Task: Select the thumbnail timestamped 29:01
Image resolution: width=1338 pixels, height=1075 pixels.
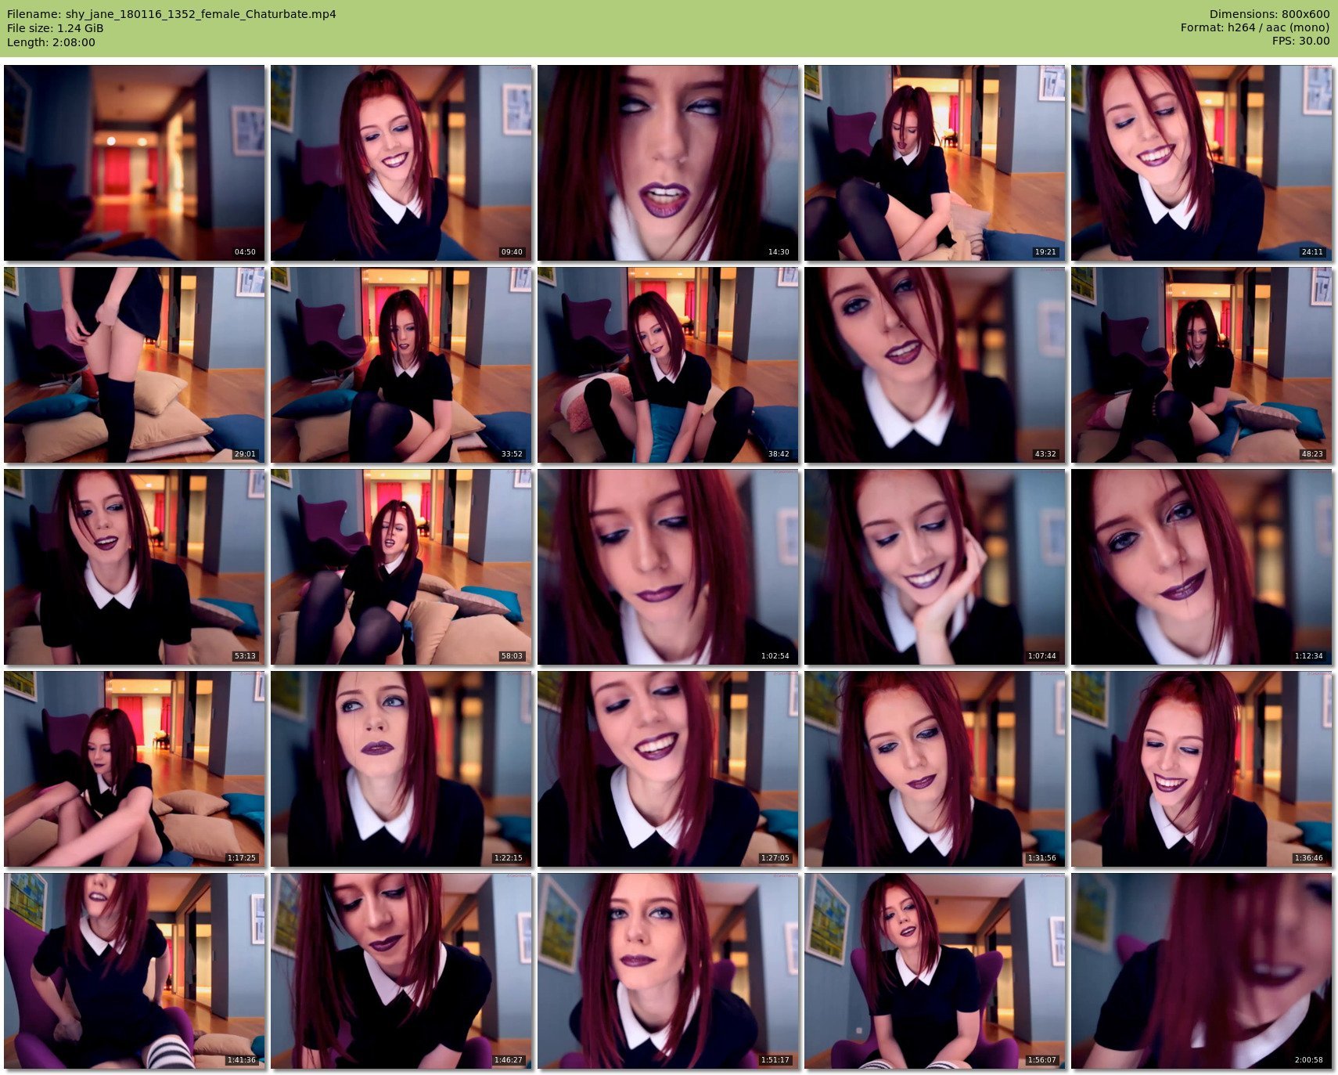Action: coord(135,365)
